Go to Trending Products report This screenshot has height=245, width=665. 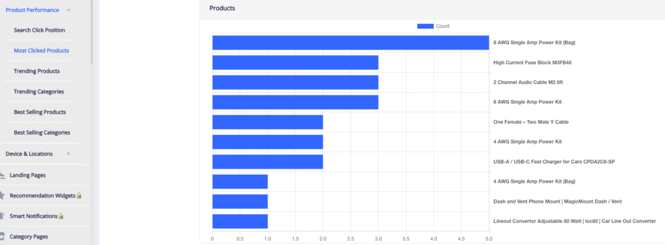pos(36,71)
